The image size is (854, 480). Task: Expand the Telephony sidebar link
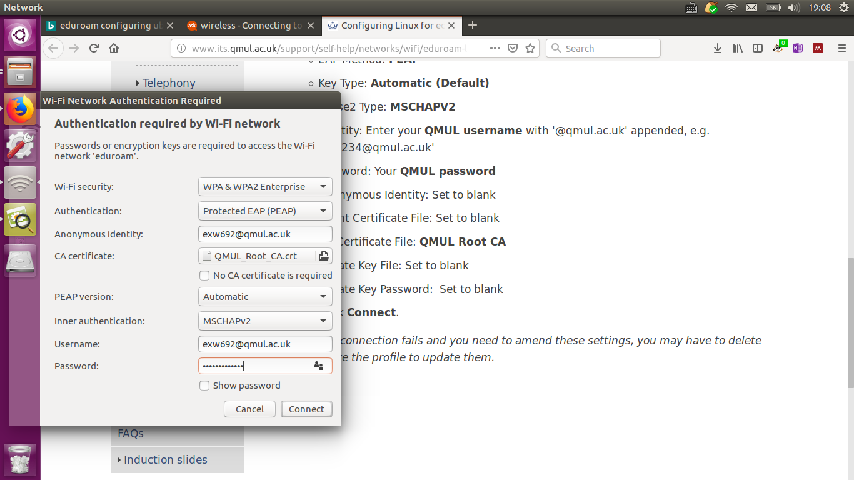(x=168, y=82)
